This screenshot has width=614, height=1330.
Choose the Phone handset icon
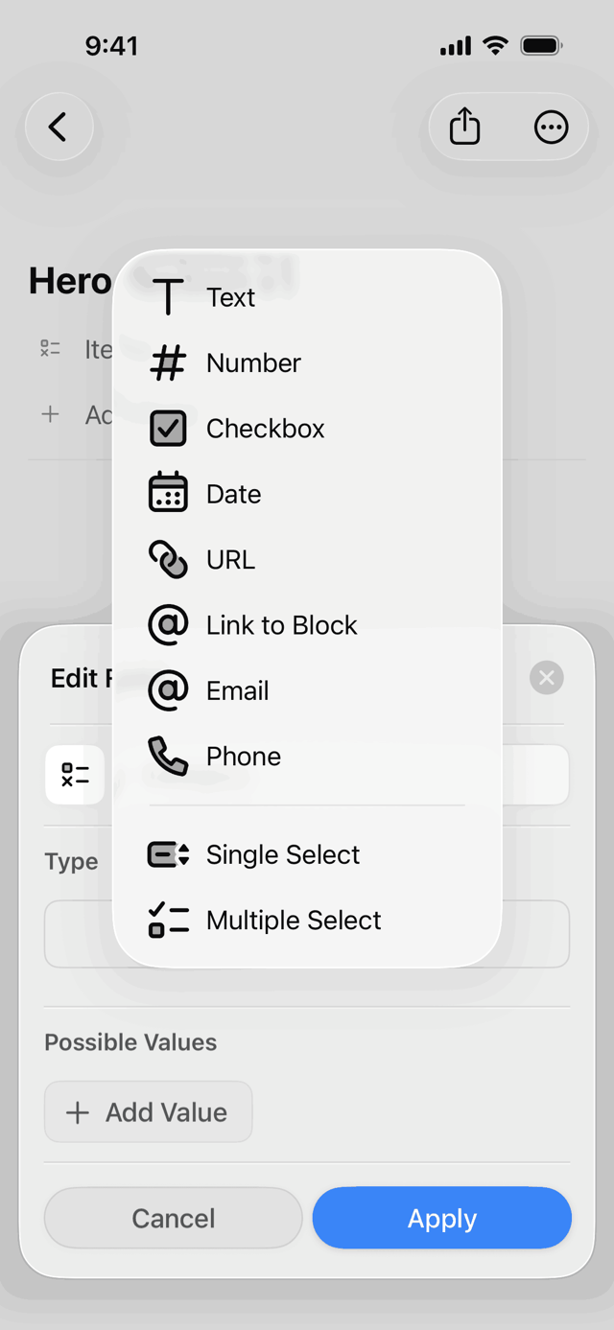pyautogui.click(x=168, y=757)
